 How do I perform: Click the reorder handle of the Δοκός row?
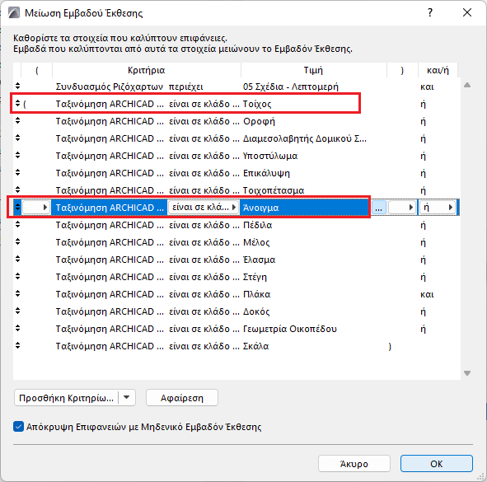(17, 311)
